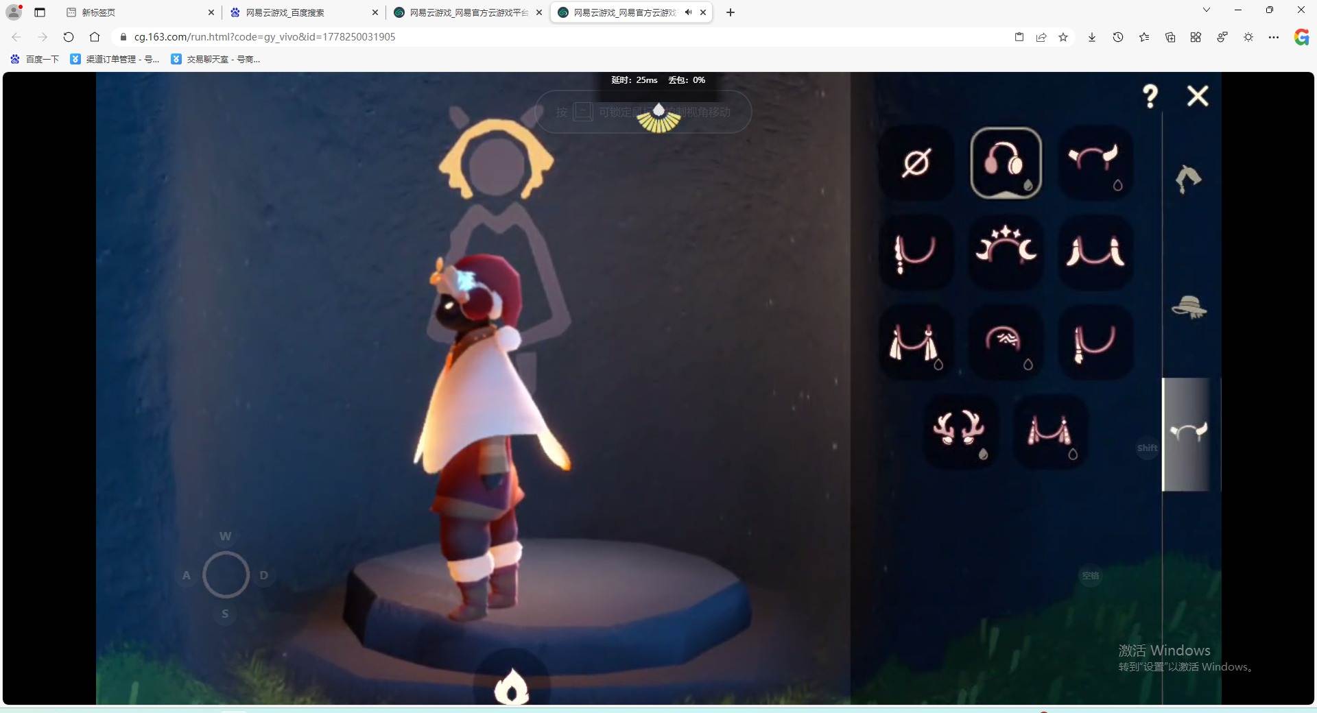Click the virtual movement joystick circle
This screenshot has width=1317, height=713.
tap(226, 575)
